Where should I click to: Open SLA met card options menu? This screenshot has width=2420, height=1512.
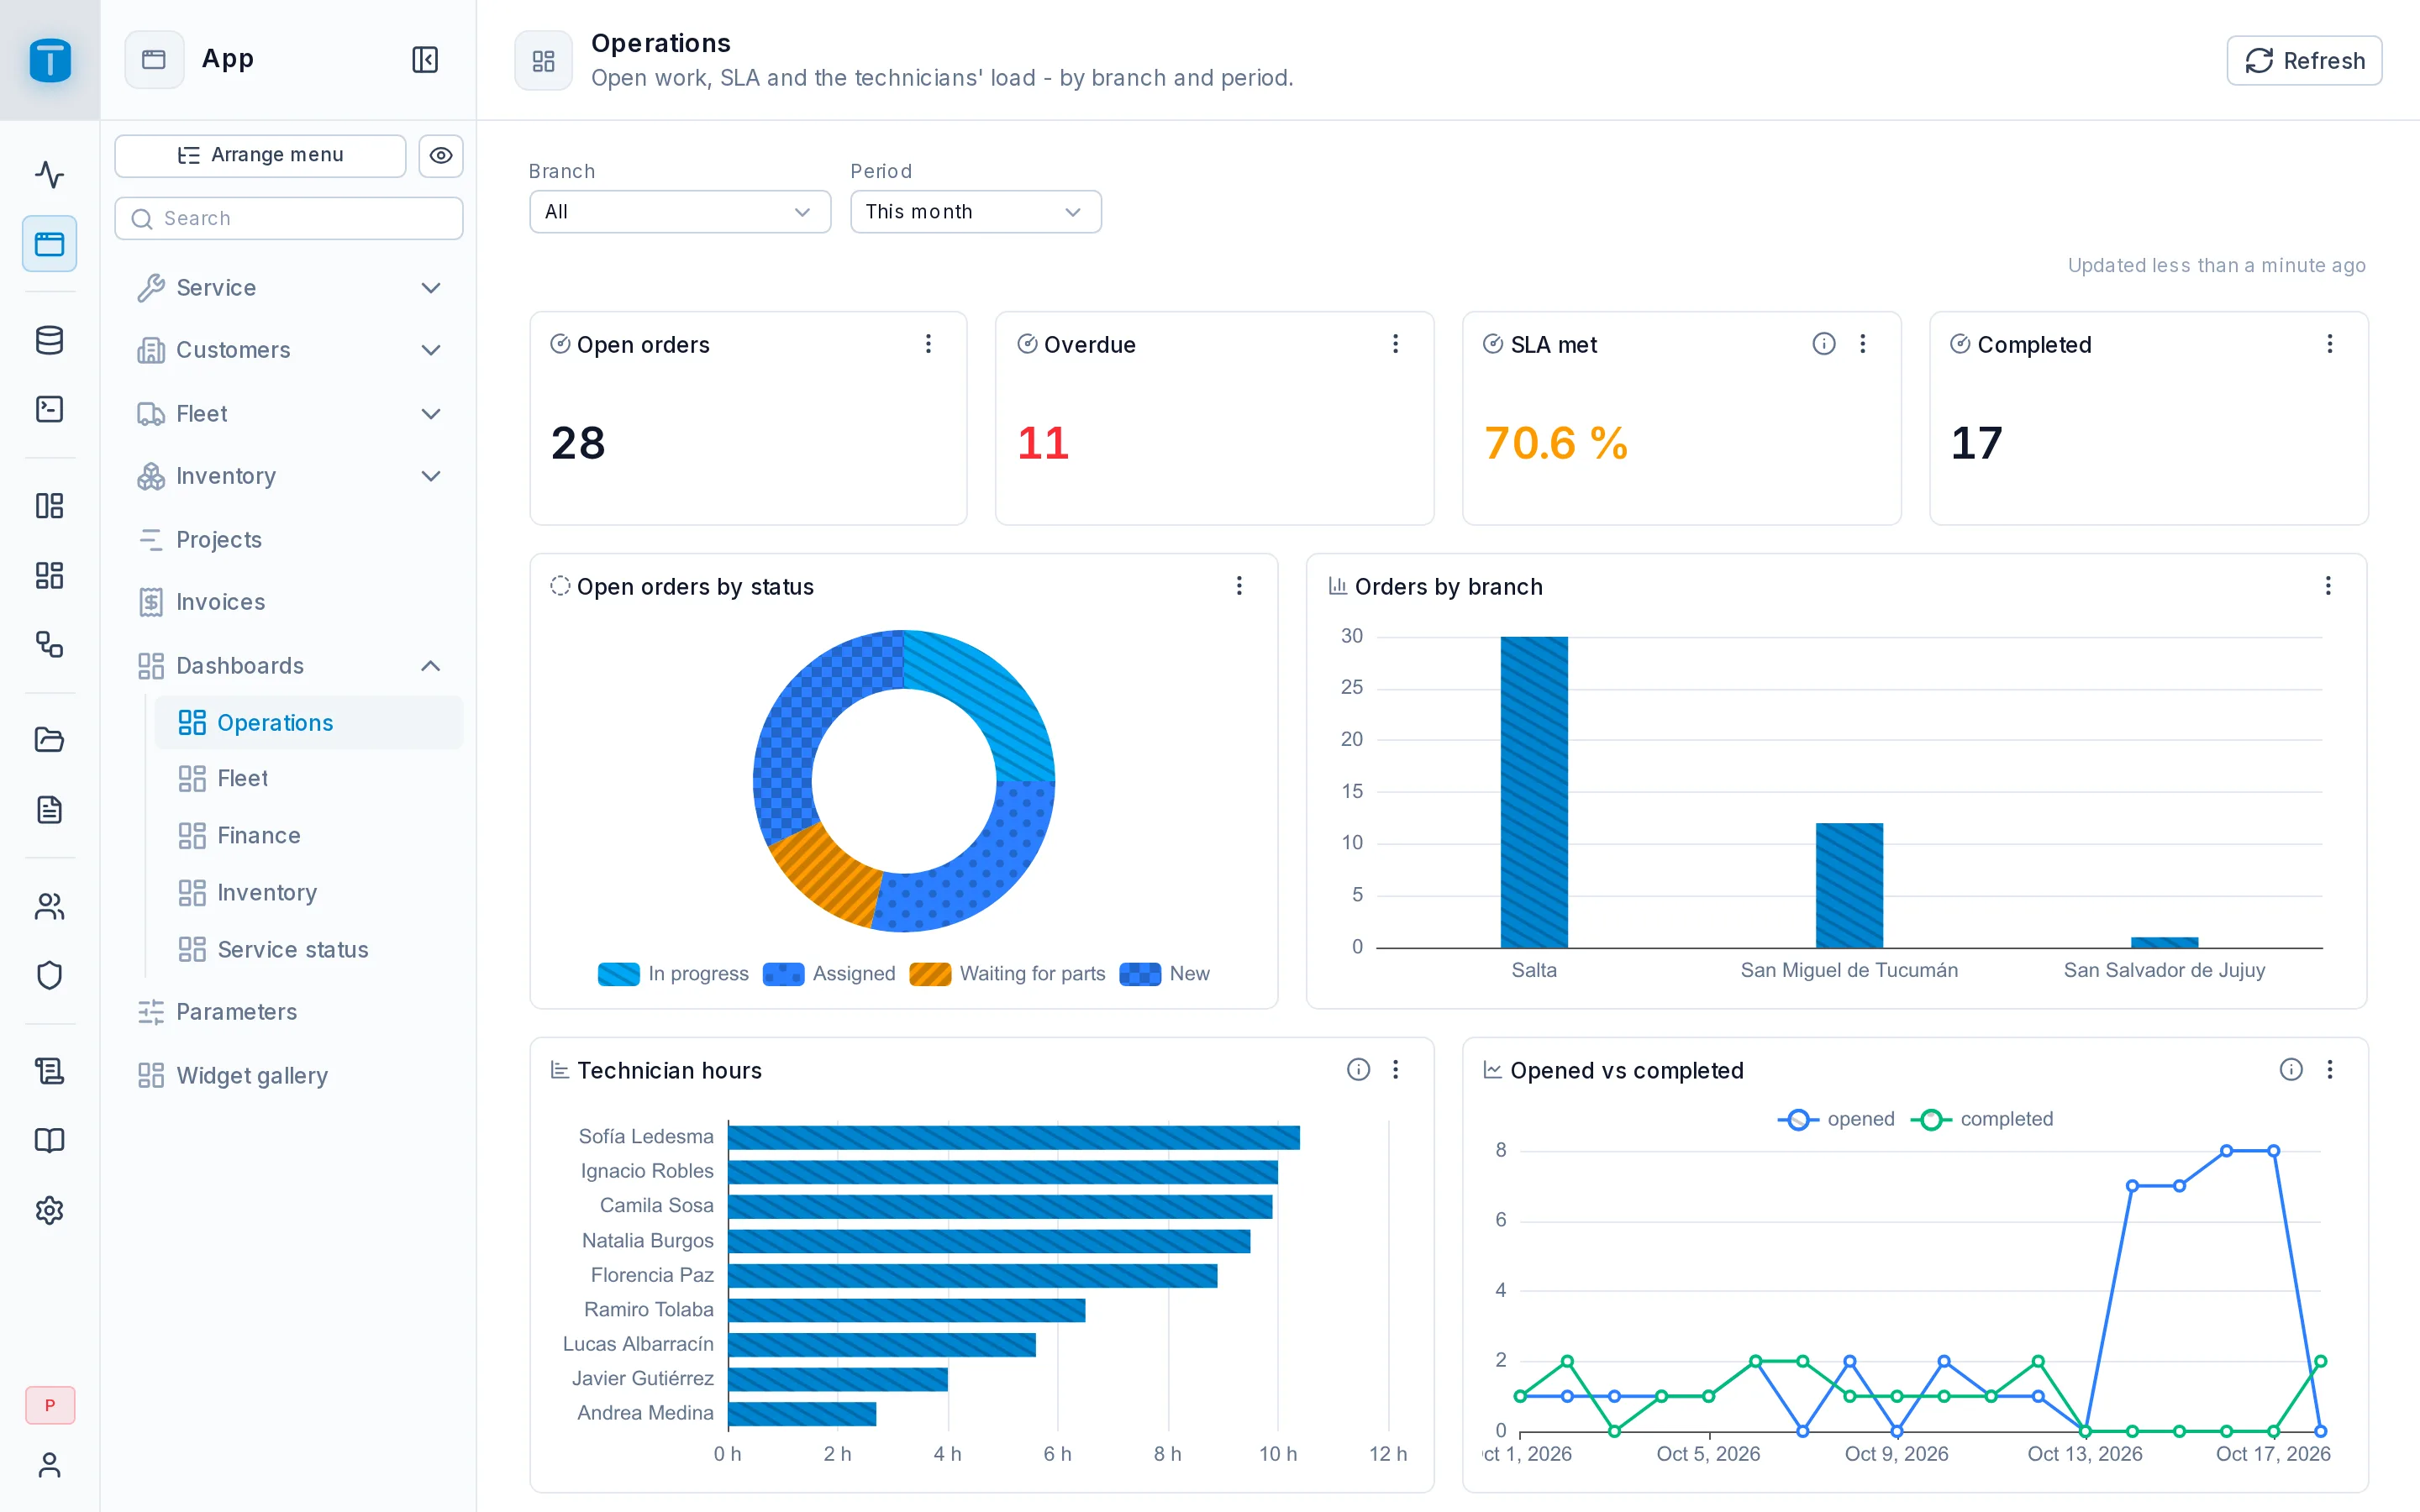pos(1862,344)
